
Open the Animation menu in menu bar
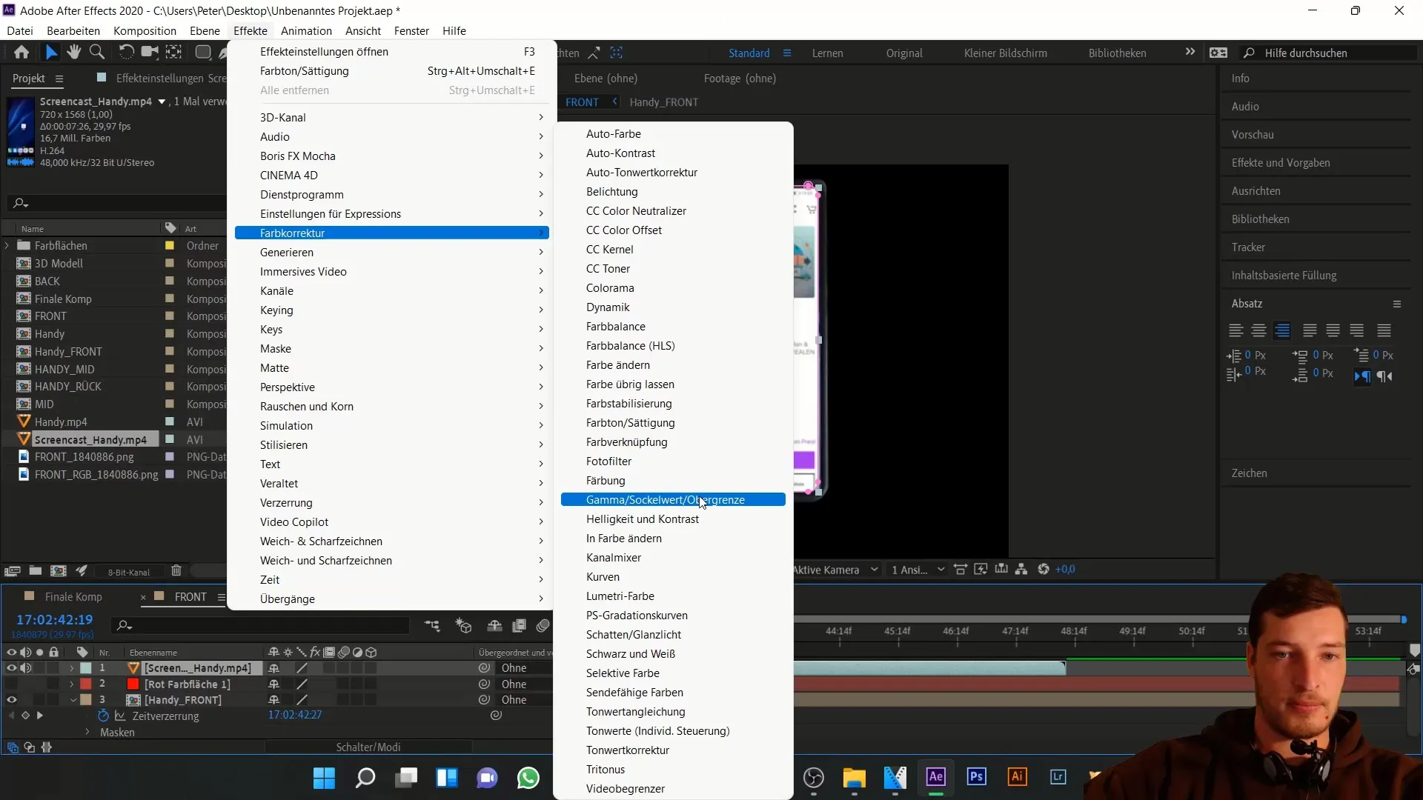pos(306,30)
